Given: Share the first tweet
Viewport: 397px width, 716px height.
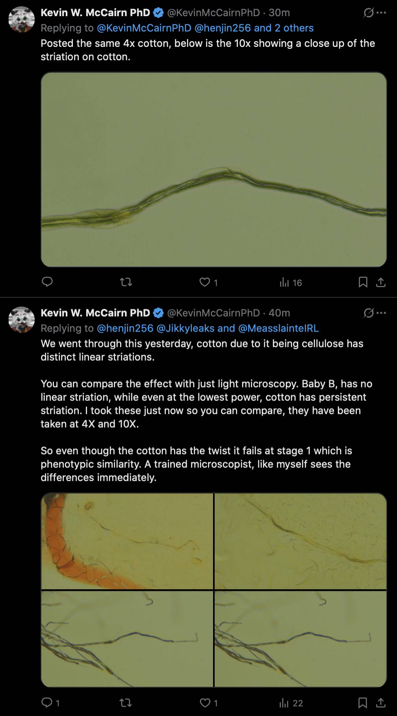Looking at the screenshot, I should coord(380,282).
